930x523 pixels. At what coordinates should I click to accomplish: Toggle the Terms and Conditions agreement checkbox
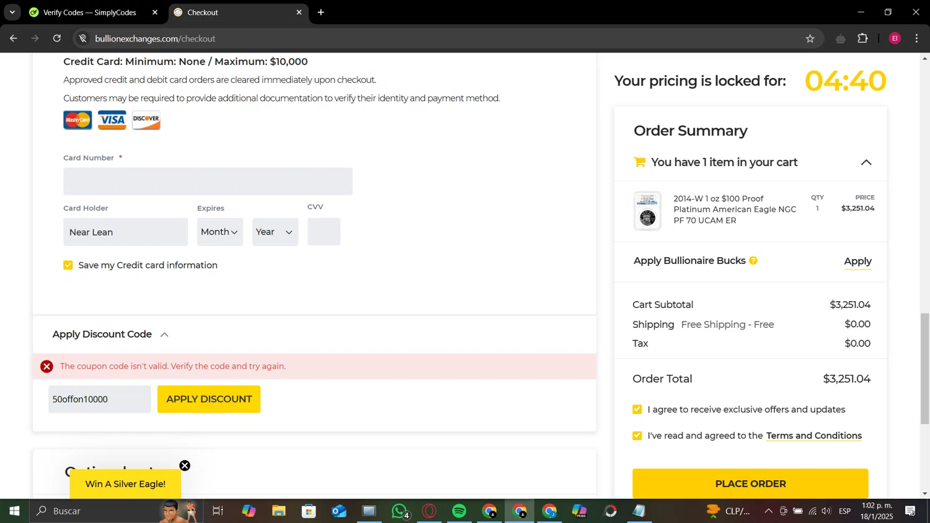637,436
